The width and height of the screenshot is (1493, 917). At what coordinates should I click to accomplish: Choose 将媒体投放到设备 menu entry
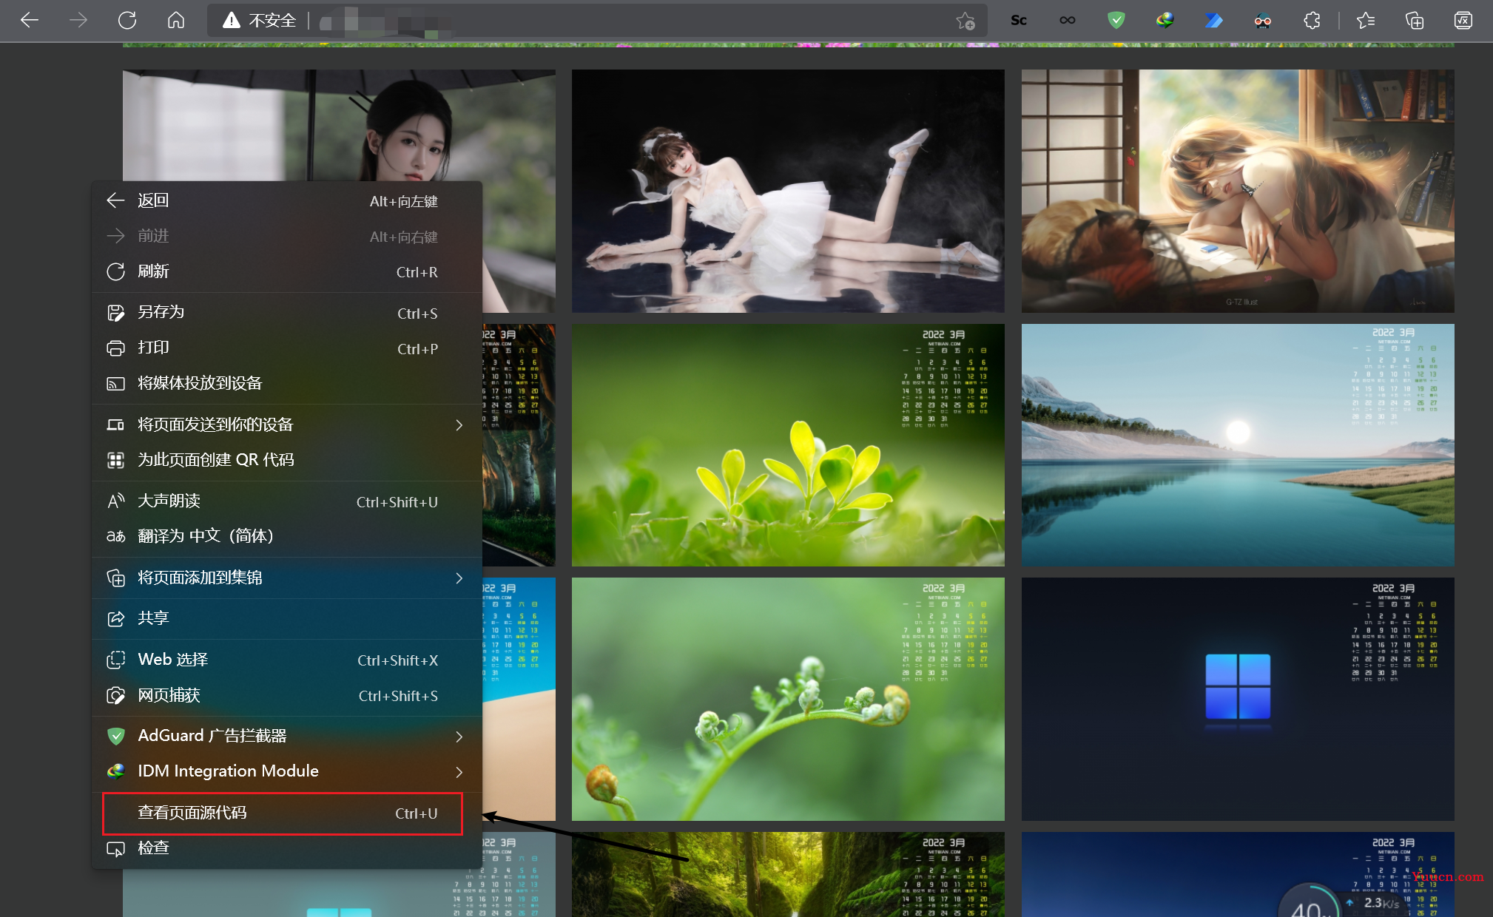pyautogui.click(x=287, y=383)
